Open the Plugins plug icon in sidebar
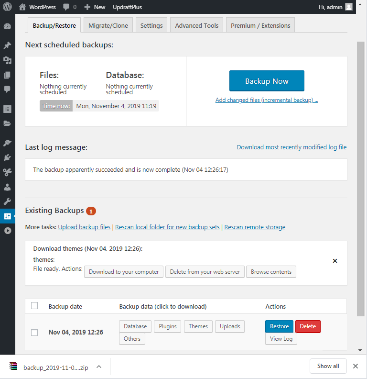The height and width of the screenshot is (379, 367). click(x=7, y=157)
